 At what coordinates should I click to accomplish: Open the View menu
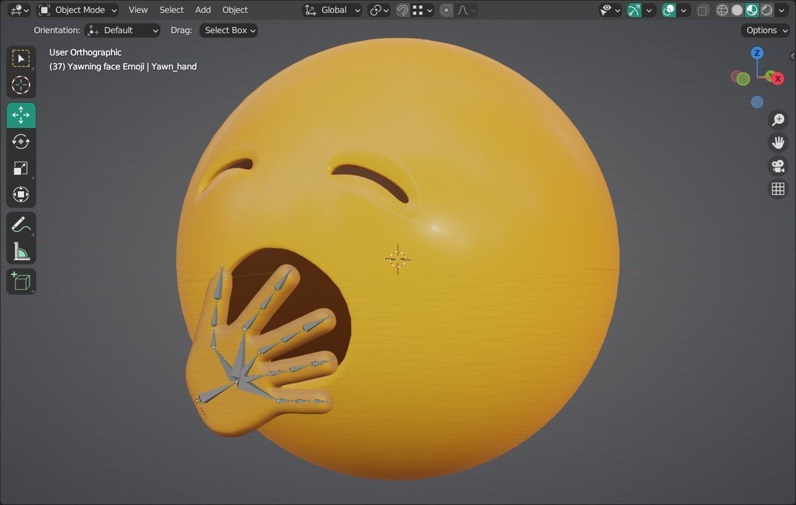[x=138, y=10]
